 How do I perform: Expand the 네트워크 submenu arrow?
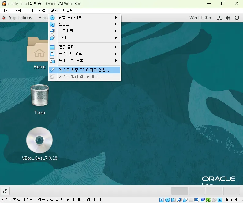pyautogui.click(x=116, y=31)
